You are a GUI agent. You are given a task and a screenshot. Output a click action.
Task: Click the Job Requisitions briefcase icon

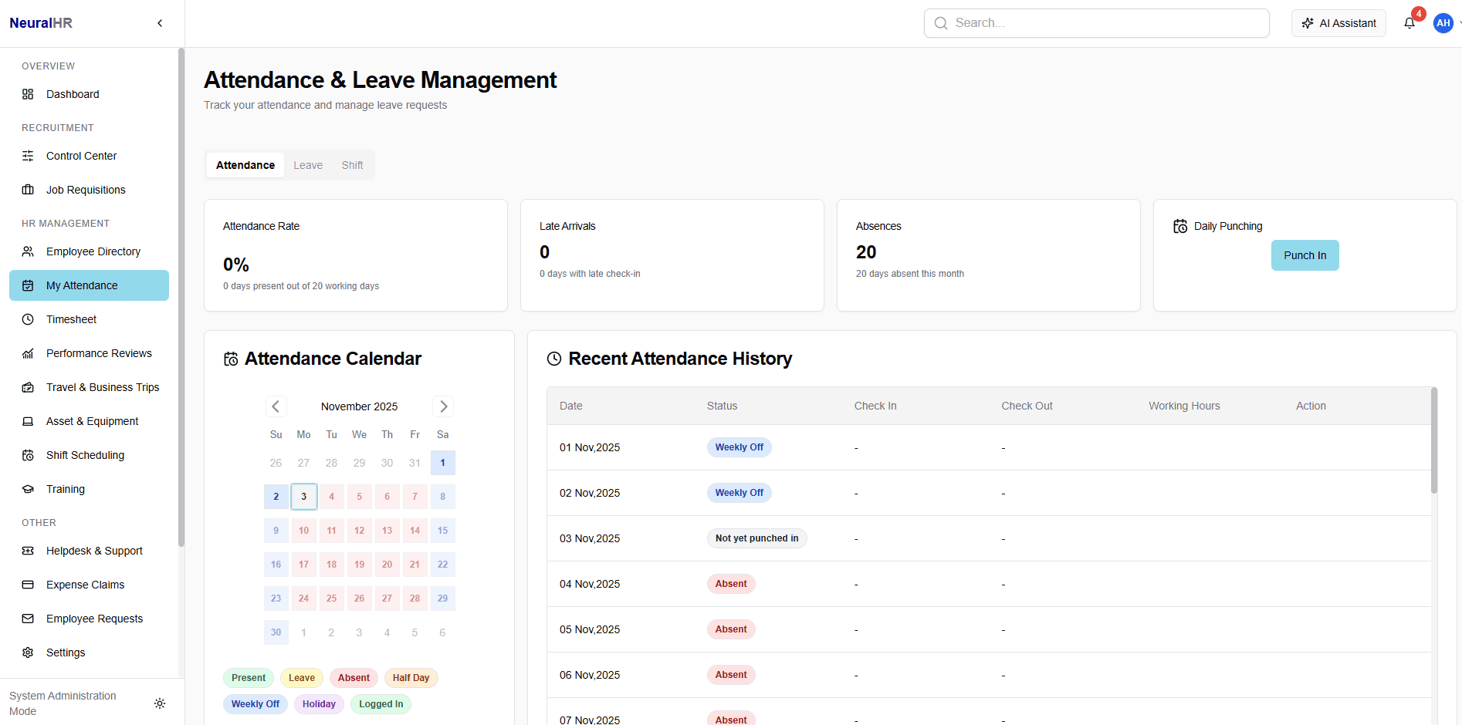click(x=28, y=190)
